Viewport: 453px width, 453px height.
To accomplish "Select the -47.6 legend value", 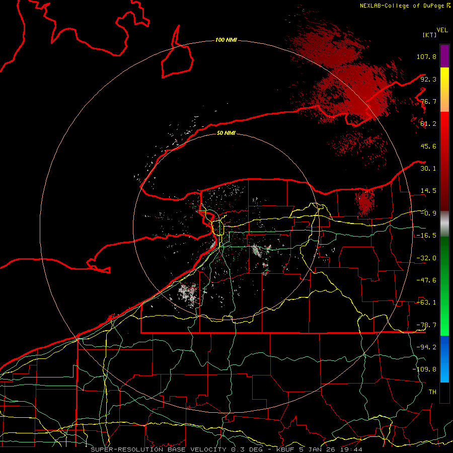I will [426, 280].
